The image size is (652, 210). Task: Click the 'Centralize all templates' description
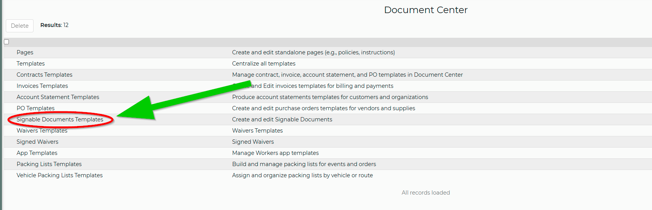coord(264,64)
